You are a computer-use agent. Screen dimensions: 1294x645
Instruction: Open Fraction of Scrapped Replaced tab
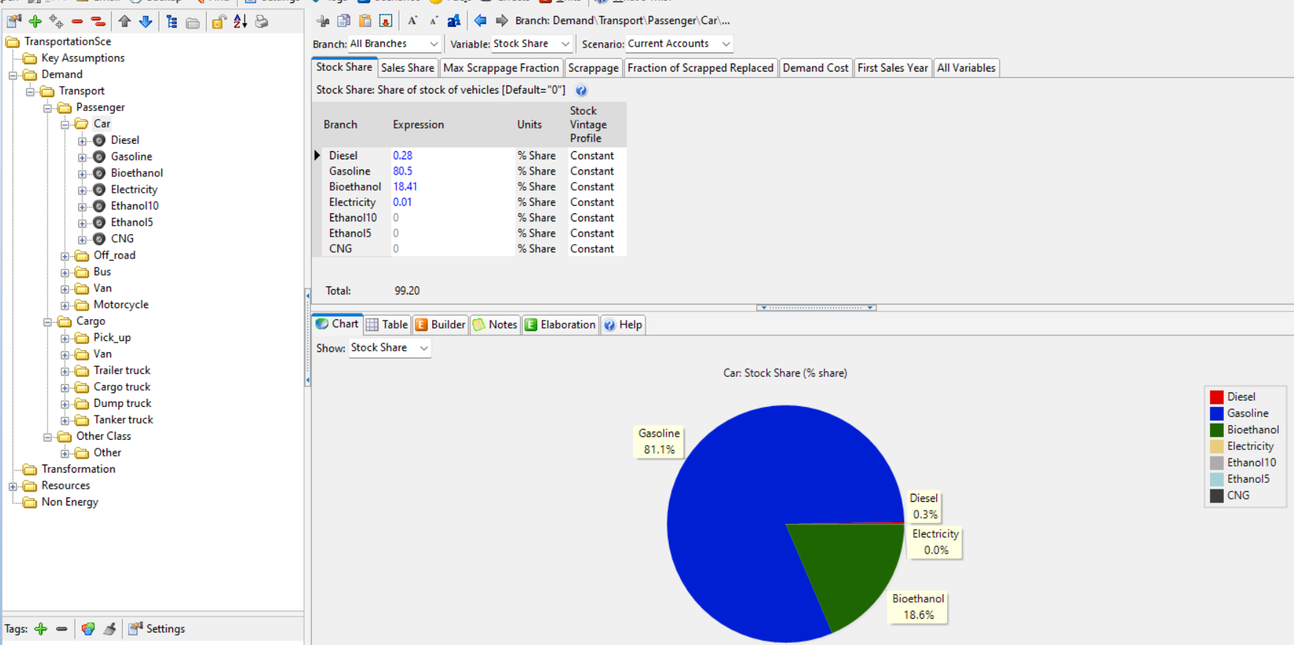coord(700,68)
